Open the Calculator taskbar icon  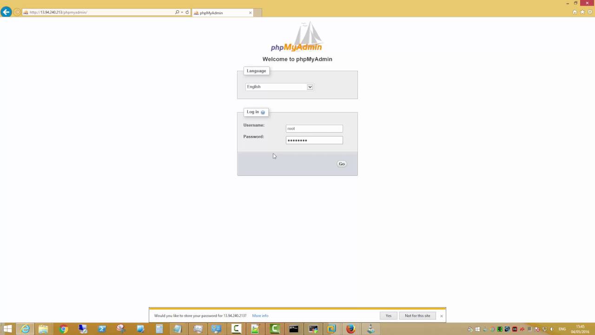coord(159,329)
